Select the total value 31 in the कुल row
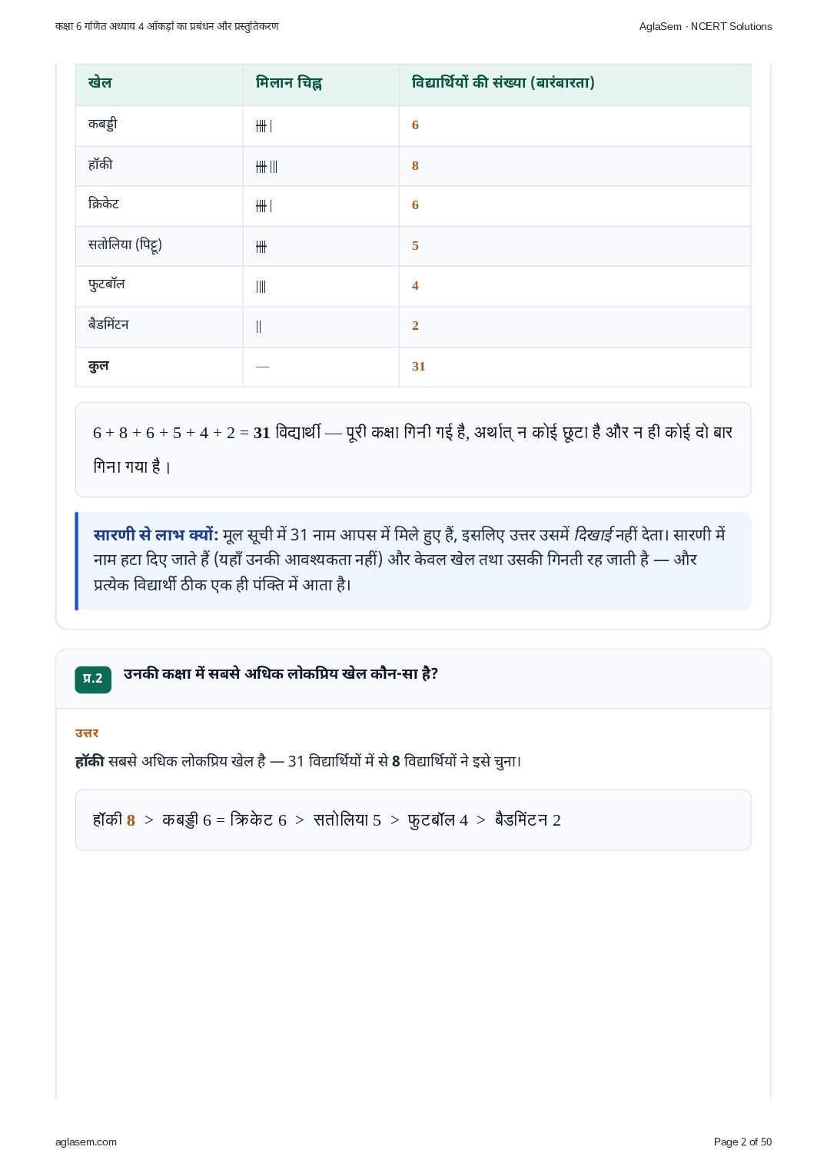 click(x=418, y=367)
